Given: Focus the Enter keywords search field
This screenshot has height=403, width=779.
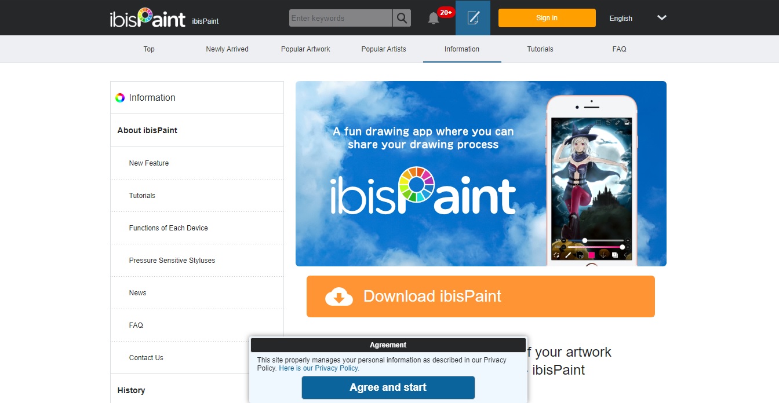Looking at the screenshot, I should coord(341,18).
